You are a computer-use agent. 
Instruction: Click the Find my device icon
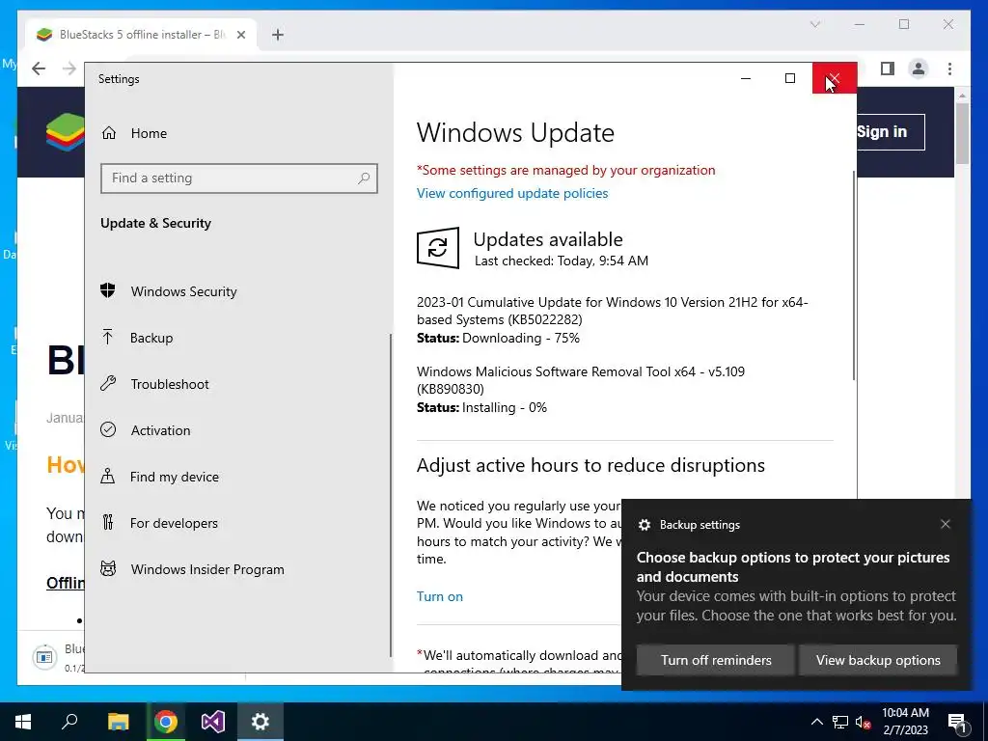108,476
